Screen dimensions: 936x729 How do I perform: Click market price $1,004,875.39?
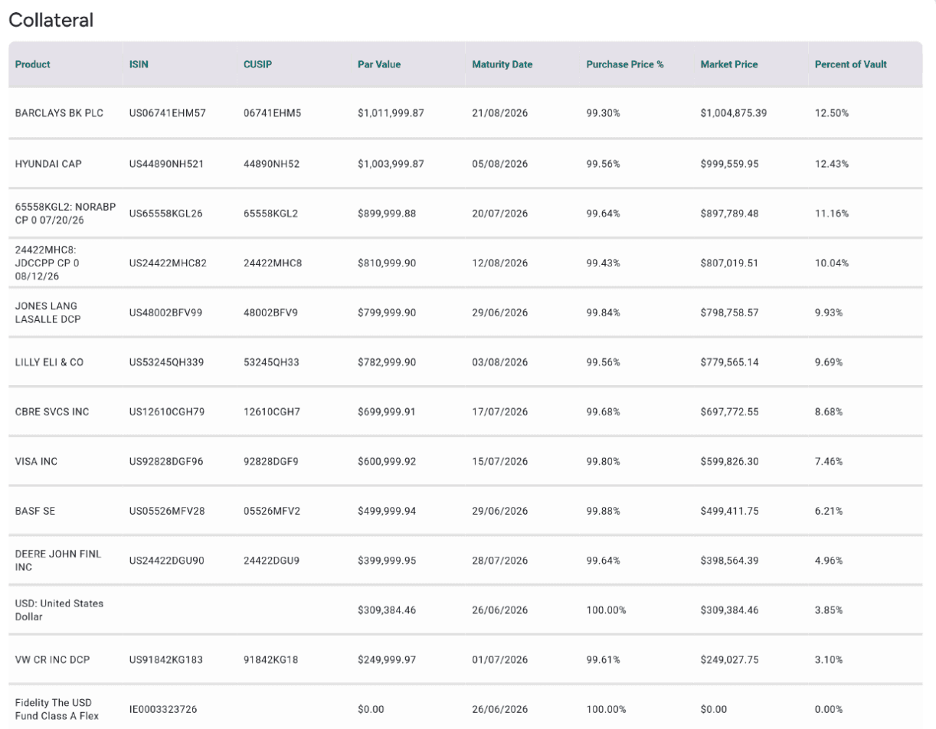734,113
